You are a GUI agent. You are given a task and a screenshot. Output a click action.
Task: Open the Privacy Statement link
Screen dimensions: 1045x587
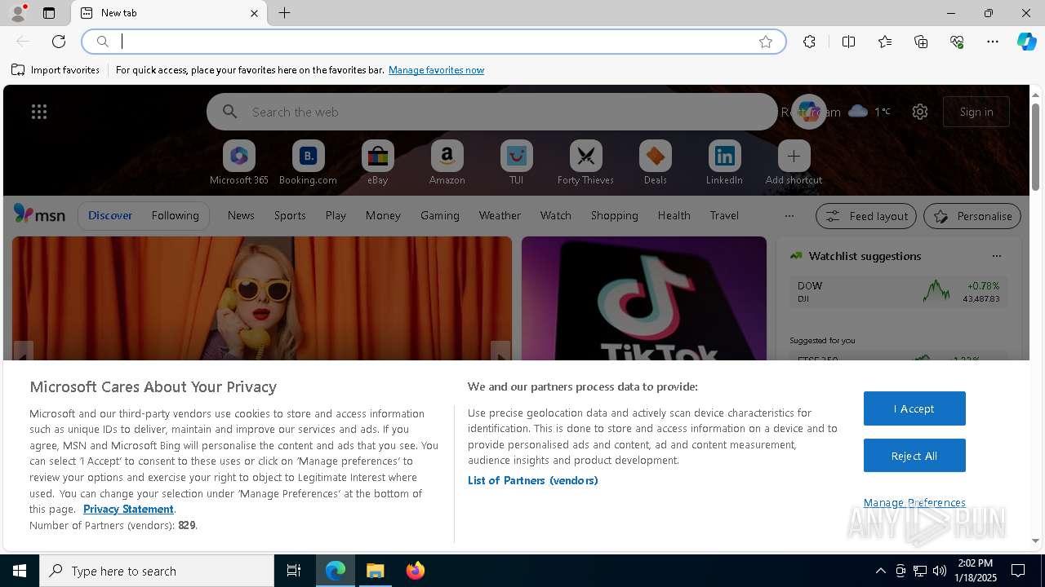128,509
